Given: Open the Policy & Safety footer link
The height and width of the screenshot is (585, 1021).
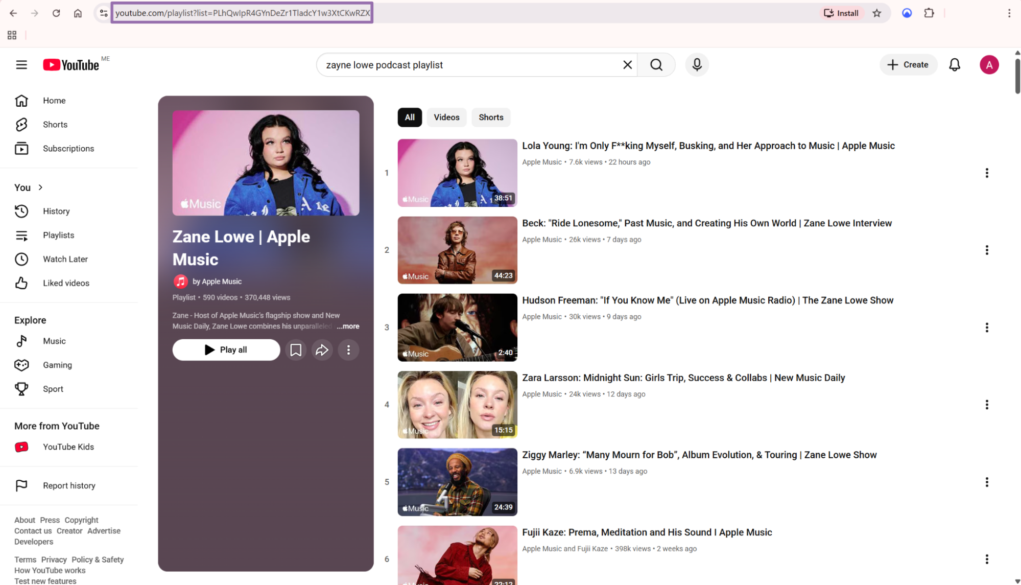Looking at the screenshot, I should pyautogui.click(x=98, y=560).
